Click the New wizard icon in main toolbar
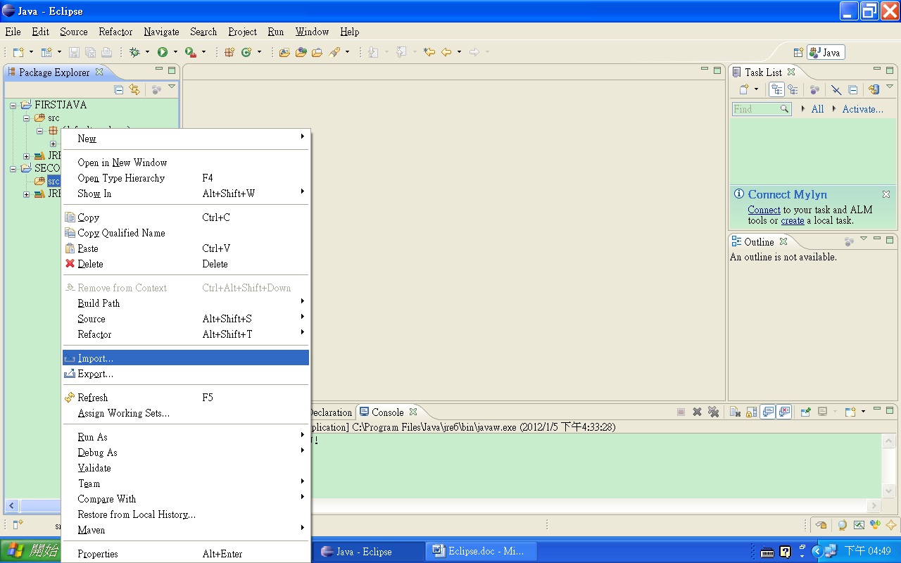 pyautogui.click(x=19, y=52)
